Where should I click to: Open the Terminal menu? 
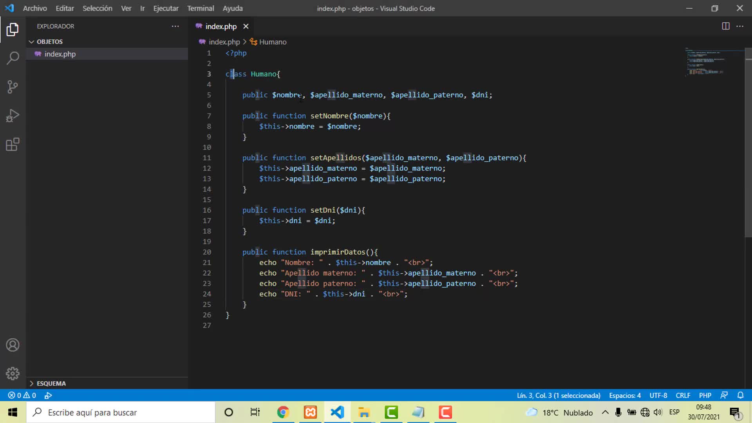click(x=201, y=8)
